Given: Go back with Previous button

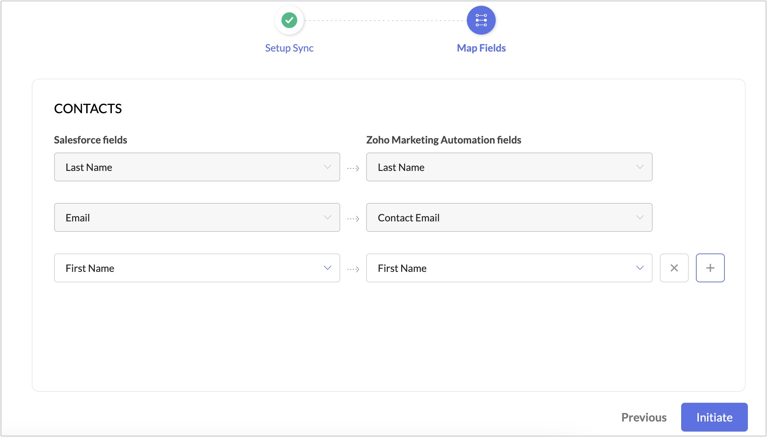Looking at the screenshot, I should coord(644,417).
